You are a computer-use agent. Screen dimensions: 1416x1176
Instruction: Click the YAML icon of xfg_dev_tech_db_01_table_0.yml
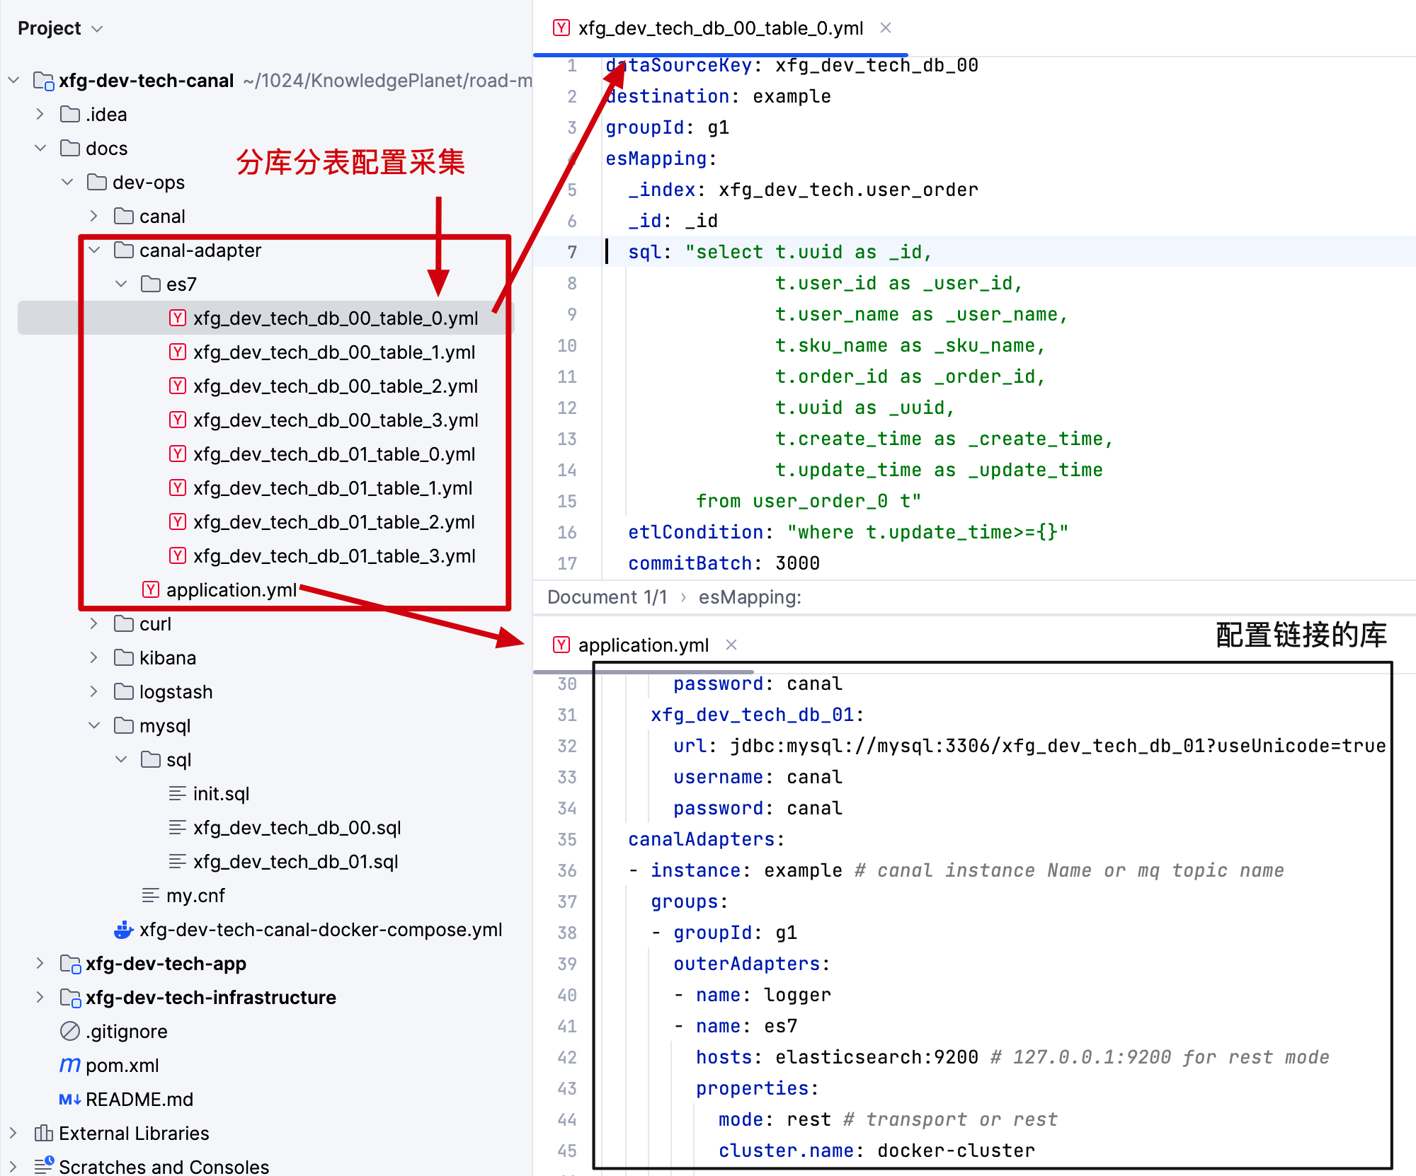178,454
